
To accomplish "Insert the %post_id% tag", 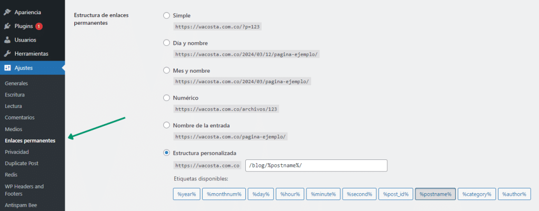I will tap(396, 194).
